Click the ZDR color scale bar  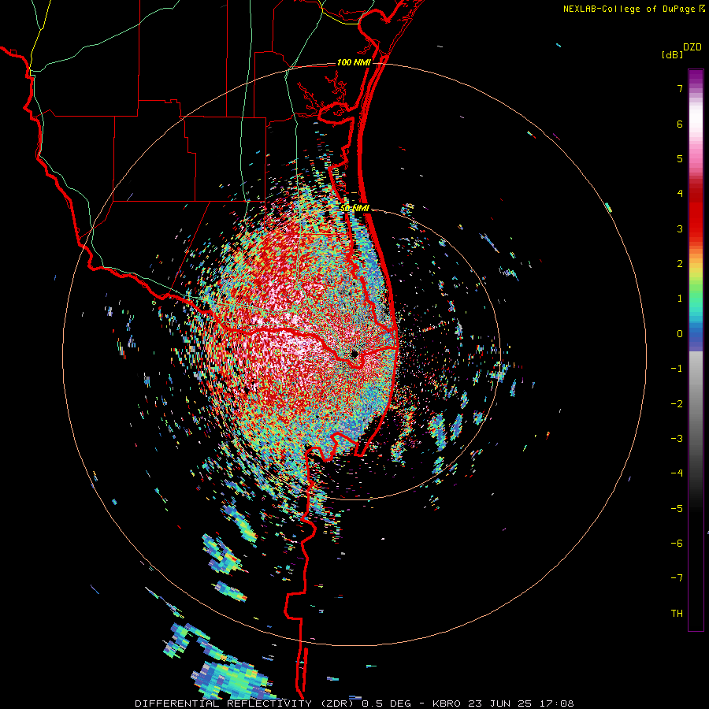point(696,350)
